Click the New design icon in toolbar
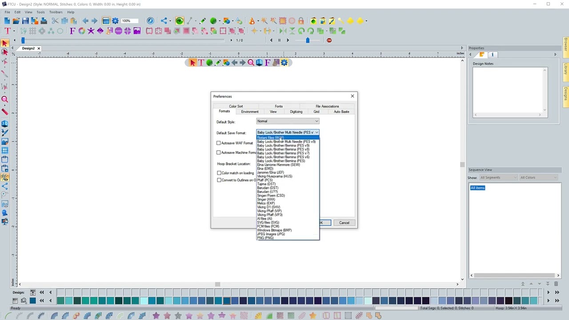Image resolution: width=569 pixels, height=320 pixels. pyautogui.click(x=7, y=21)
